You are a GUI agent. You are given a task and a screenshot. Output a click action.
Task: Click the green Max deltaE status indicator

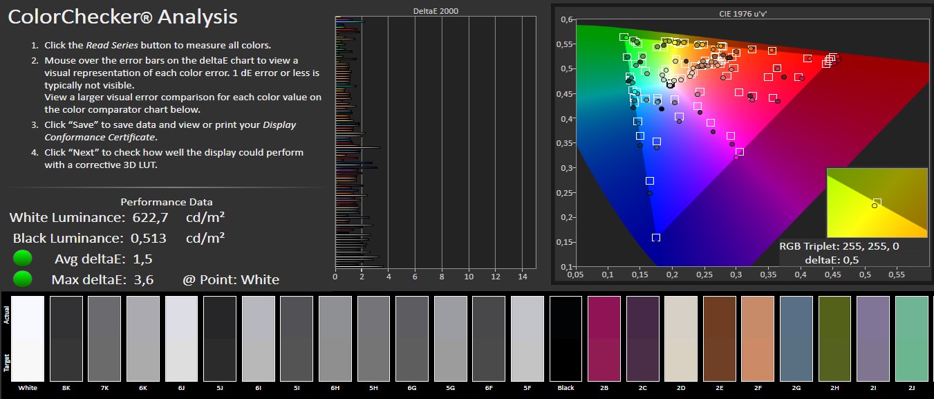23,279
